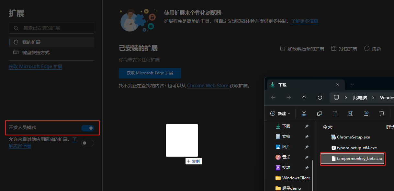
Task: Click the refresh icon in Explorer navigation
Action: (320, 98)
